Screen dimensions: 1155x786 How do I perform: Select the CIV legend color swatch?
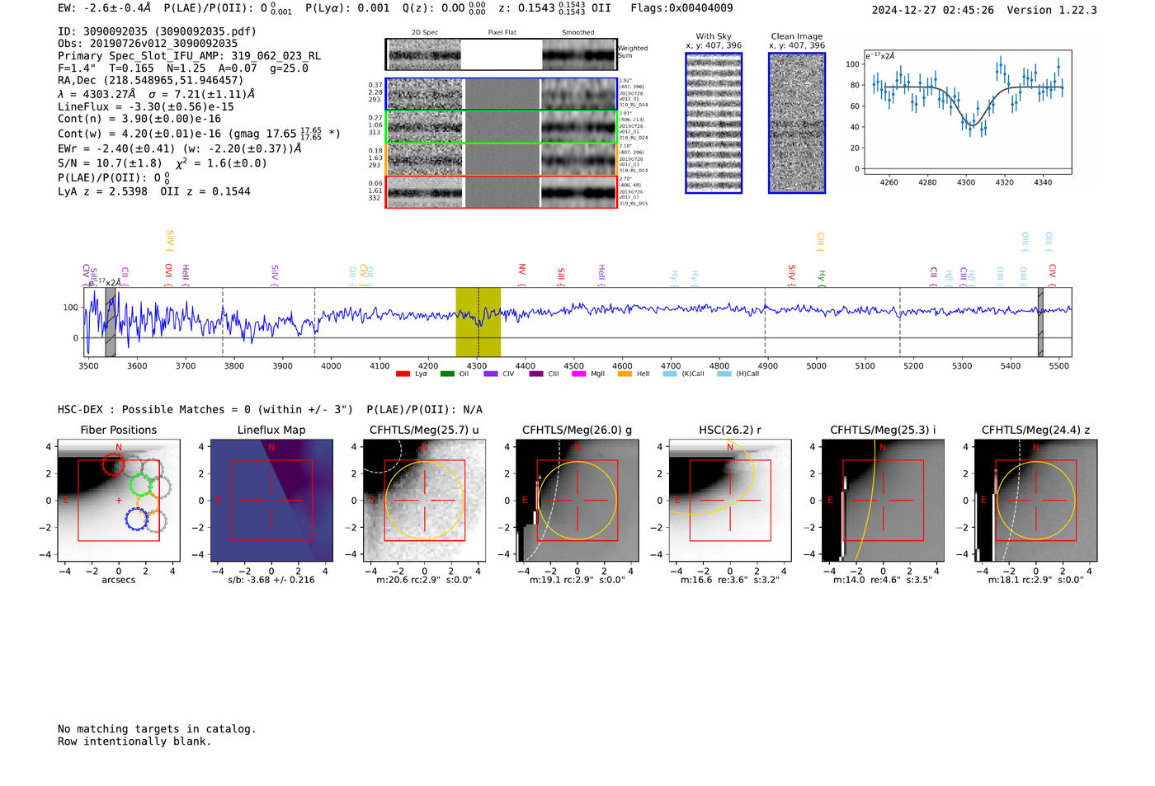(491, 374)
